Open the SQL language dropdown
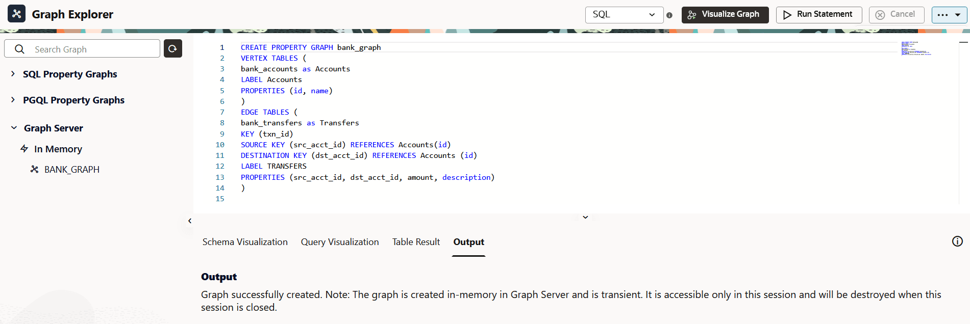 point(624,15)
